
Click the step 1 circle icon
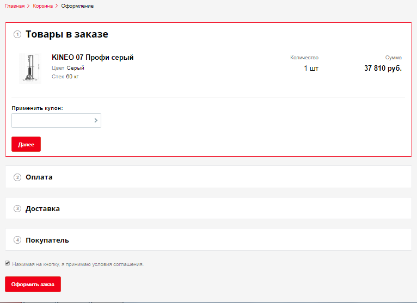pyautogui.click(x=17, y=34)
